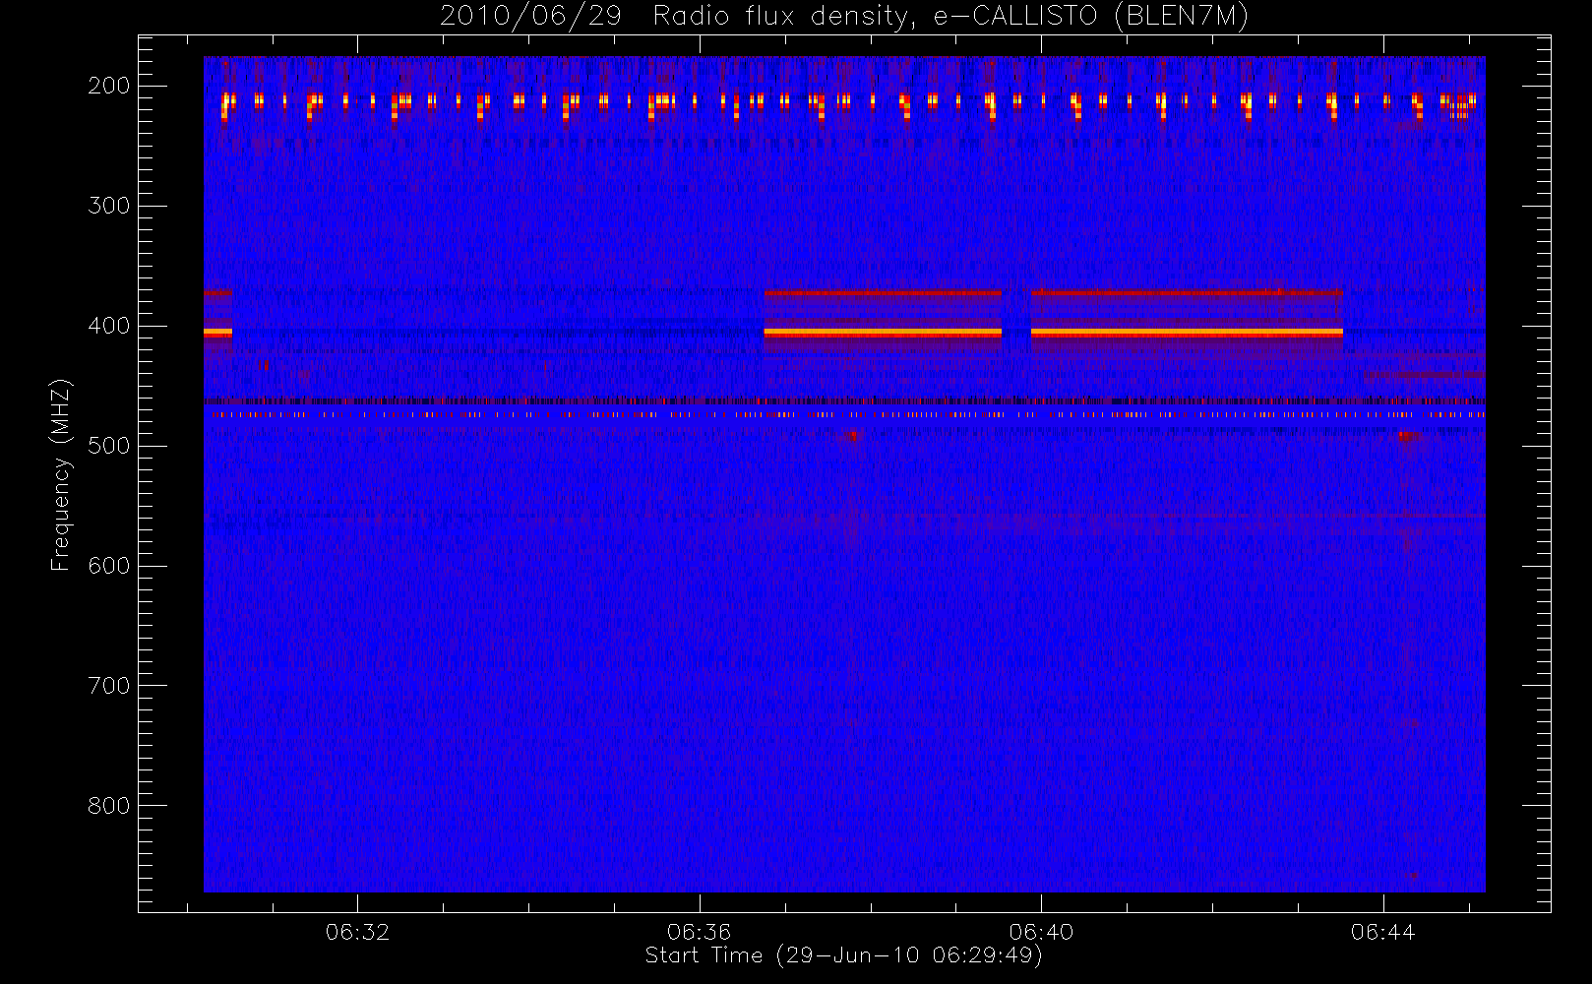This screenshot has height=984, width=1592.
Task: Click the '06:40' time axis label
Action: pos(1041,932)
